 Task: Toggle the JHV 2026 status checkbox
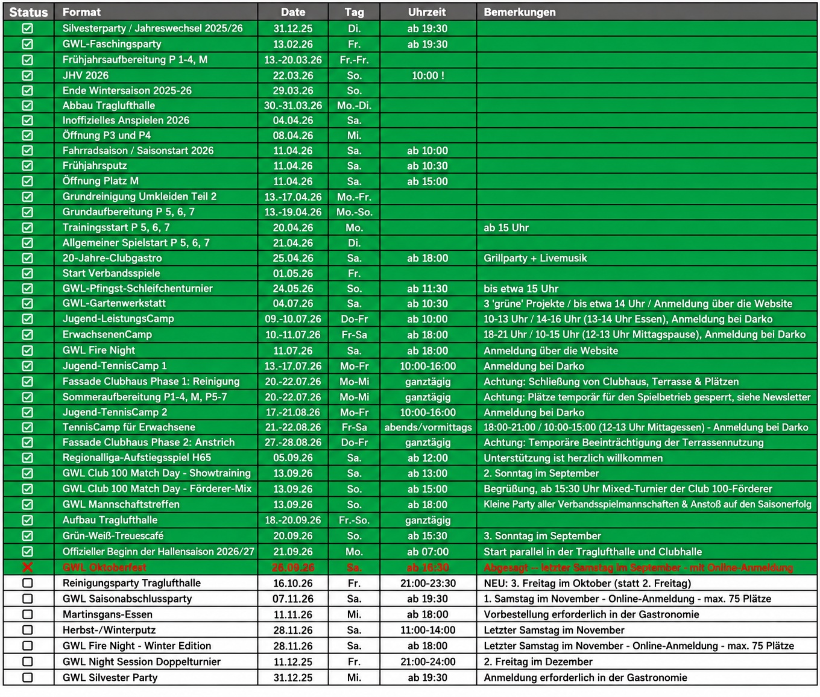pos(28,75)
